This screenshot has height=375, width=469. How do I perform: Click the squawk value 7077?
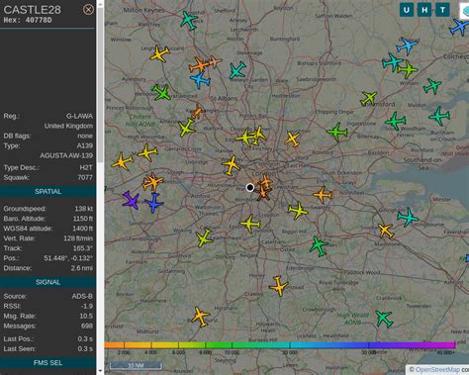click(x=85, y=177)
